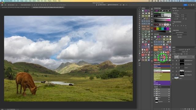Open Auto-Select Layer dropdown in options bar

(17, 5)
